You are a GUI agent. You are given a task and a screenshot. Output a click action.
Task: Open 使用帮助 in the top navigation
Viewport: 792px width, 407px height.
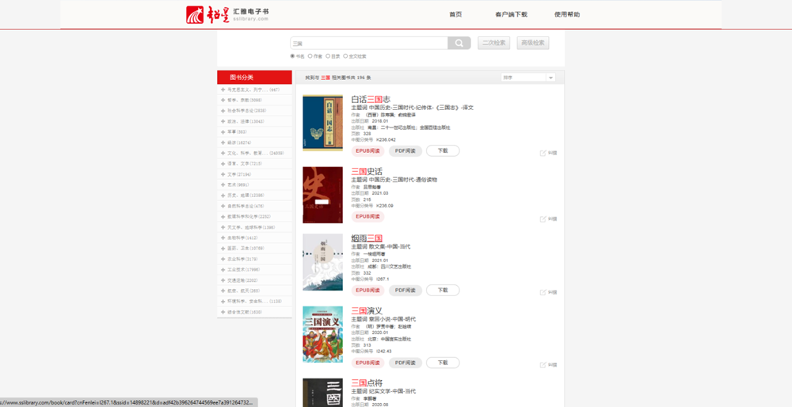click(x=567, y=14)
